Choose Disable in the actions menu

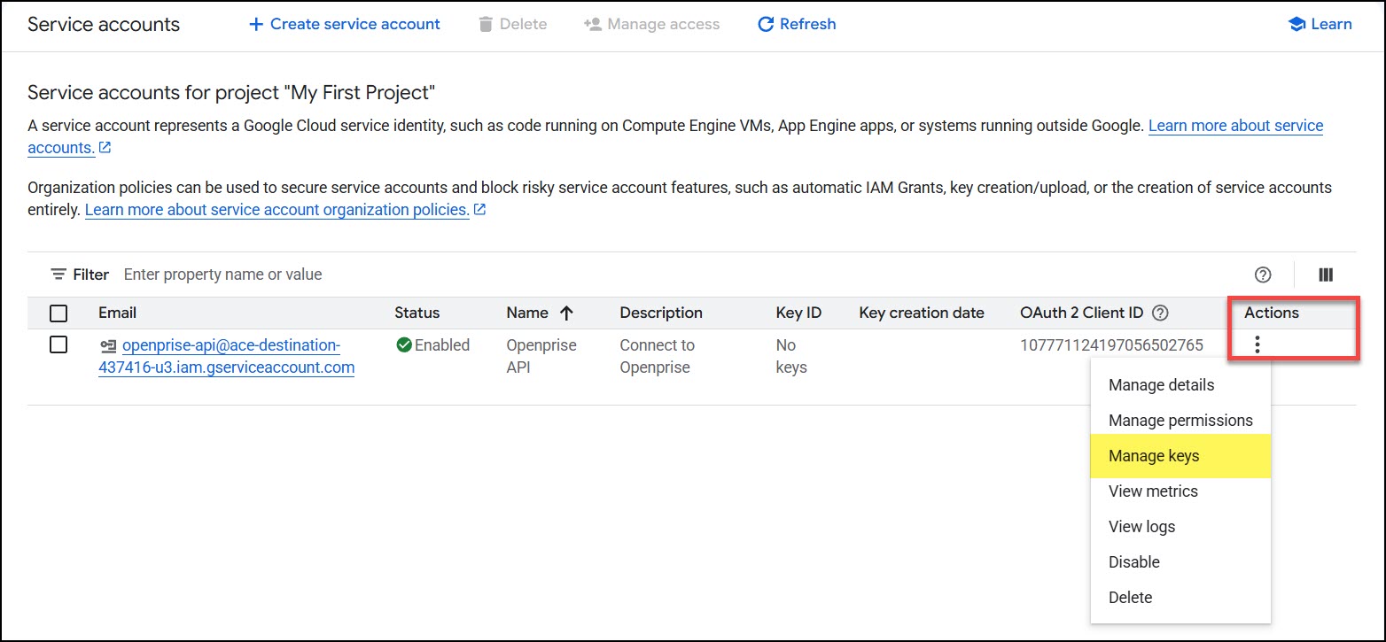[1180, 562]
